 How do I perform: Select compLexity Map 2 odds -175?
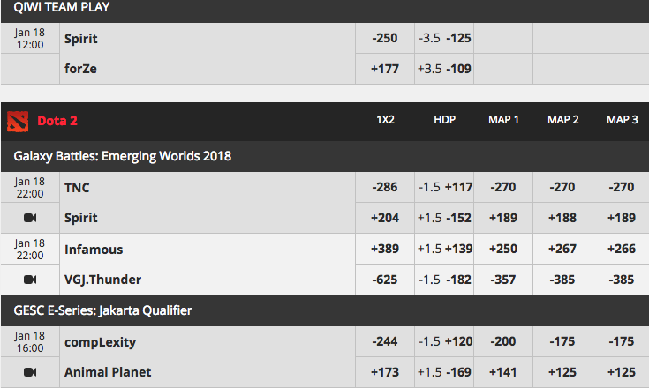coord(562,342)
